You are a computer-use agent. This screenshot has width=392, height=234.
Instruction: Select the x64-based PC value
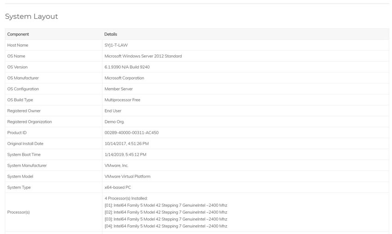(118, 187)
